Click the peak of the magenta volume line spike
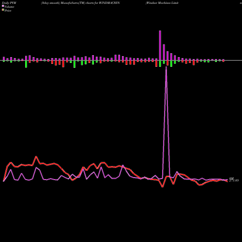Screen dimensions: 242x242 coord(166,67)
